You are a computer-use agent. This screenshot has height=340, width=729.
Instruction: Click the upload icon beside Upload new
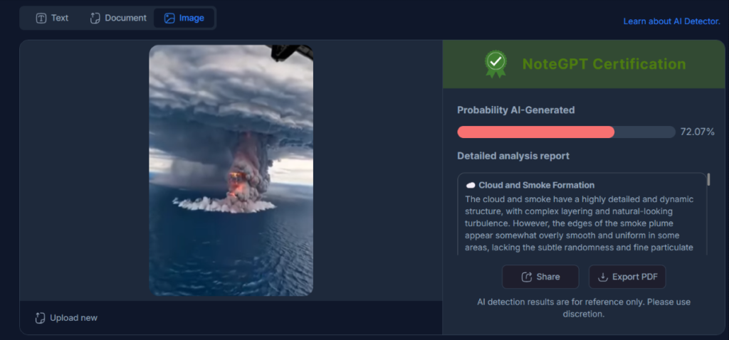(41, 318)
